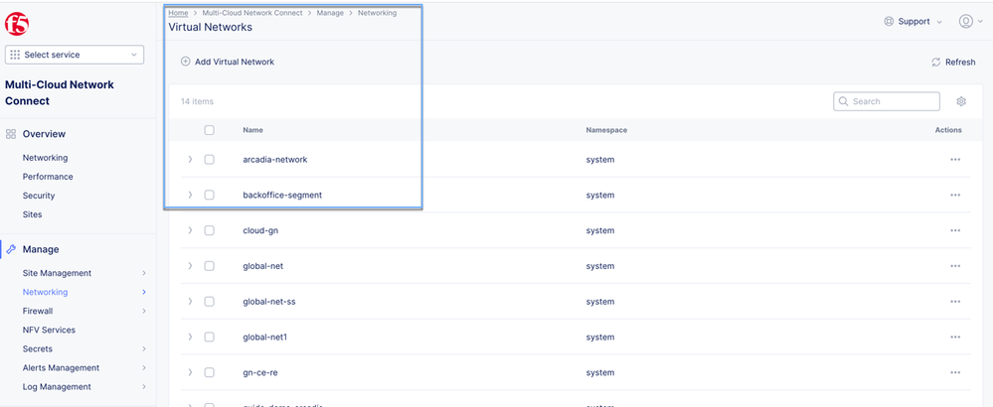
Task: Expand the global-net row
Action: pyautogui.click(x=190, y=266)
